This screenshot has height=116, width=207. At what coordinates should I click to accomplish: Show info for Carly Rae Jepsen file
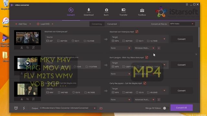tap(159, 100)
